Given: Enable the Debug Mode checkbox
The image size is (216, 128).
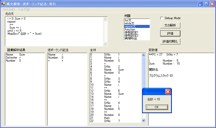Looking at the screenshot, I should click(162, 18).
